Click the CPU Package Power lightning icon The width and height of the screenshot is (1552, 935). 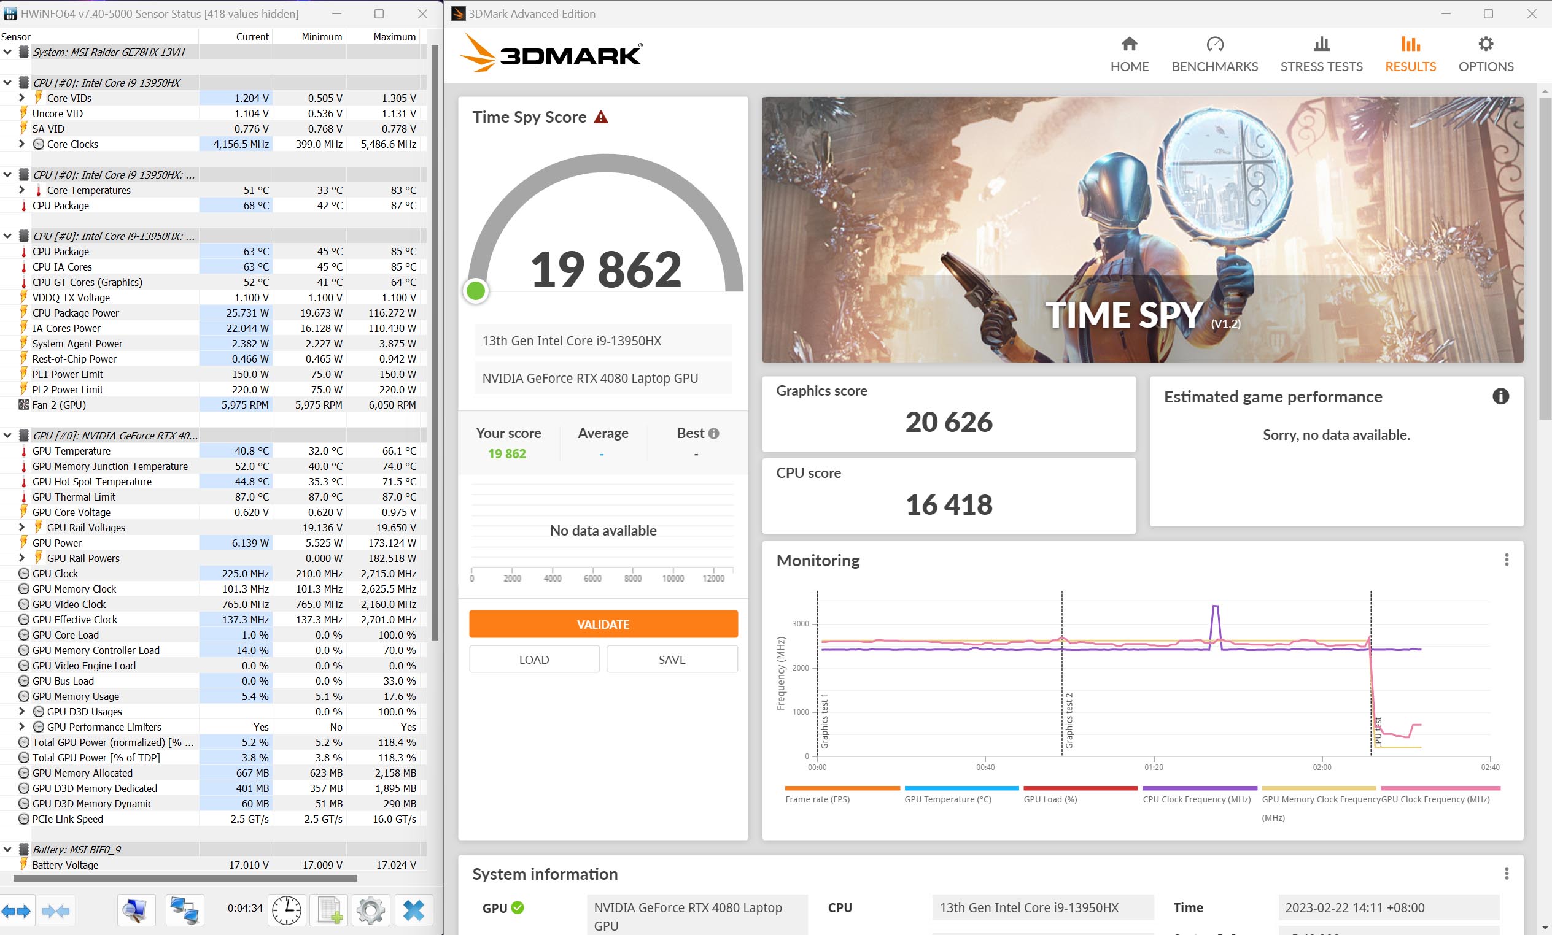coord(24,313)
